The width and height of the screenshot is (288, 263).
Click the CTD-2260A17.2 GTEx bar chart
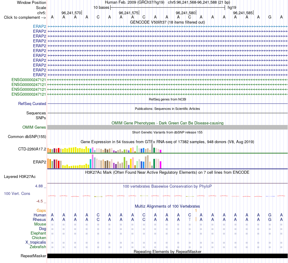(x=104, y=149)
